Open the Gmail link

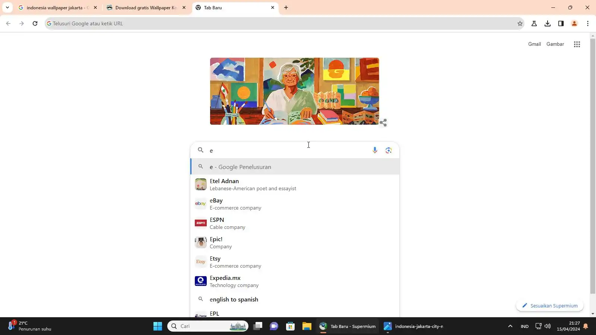535,44
